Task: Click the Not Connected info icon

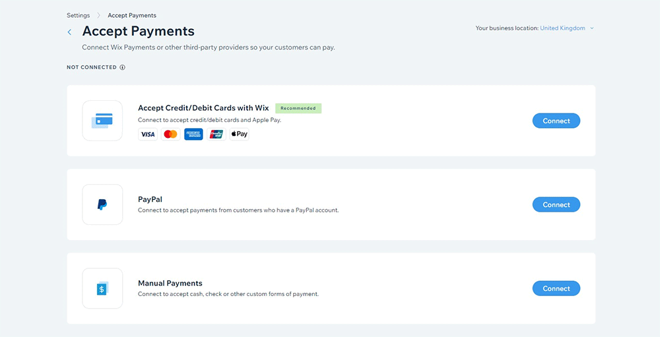Action: (123, 67)
